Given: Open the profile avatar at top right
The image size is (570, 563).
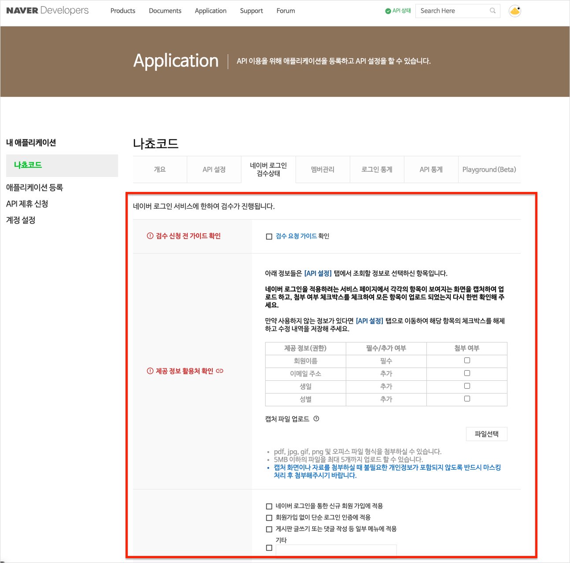Looking at the screenshot, I should click(514, 11).
